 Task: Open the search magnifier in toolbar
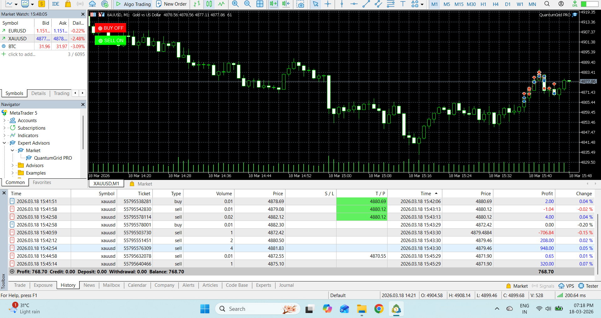[547, 4]
